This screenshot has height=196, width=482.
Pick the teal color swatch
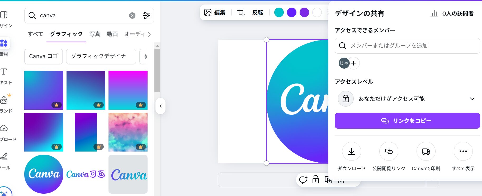coord(279,12)
